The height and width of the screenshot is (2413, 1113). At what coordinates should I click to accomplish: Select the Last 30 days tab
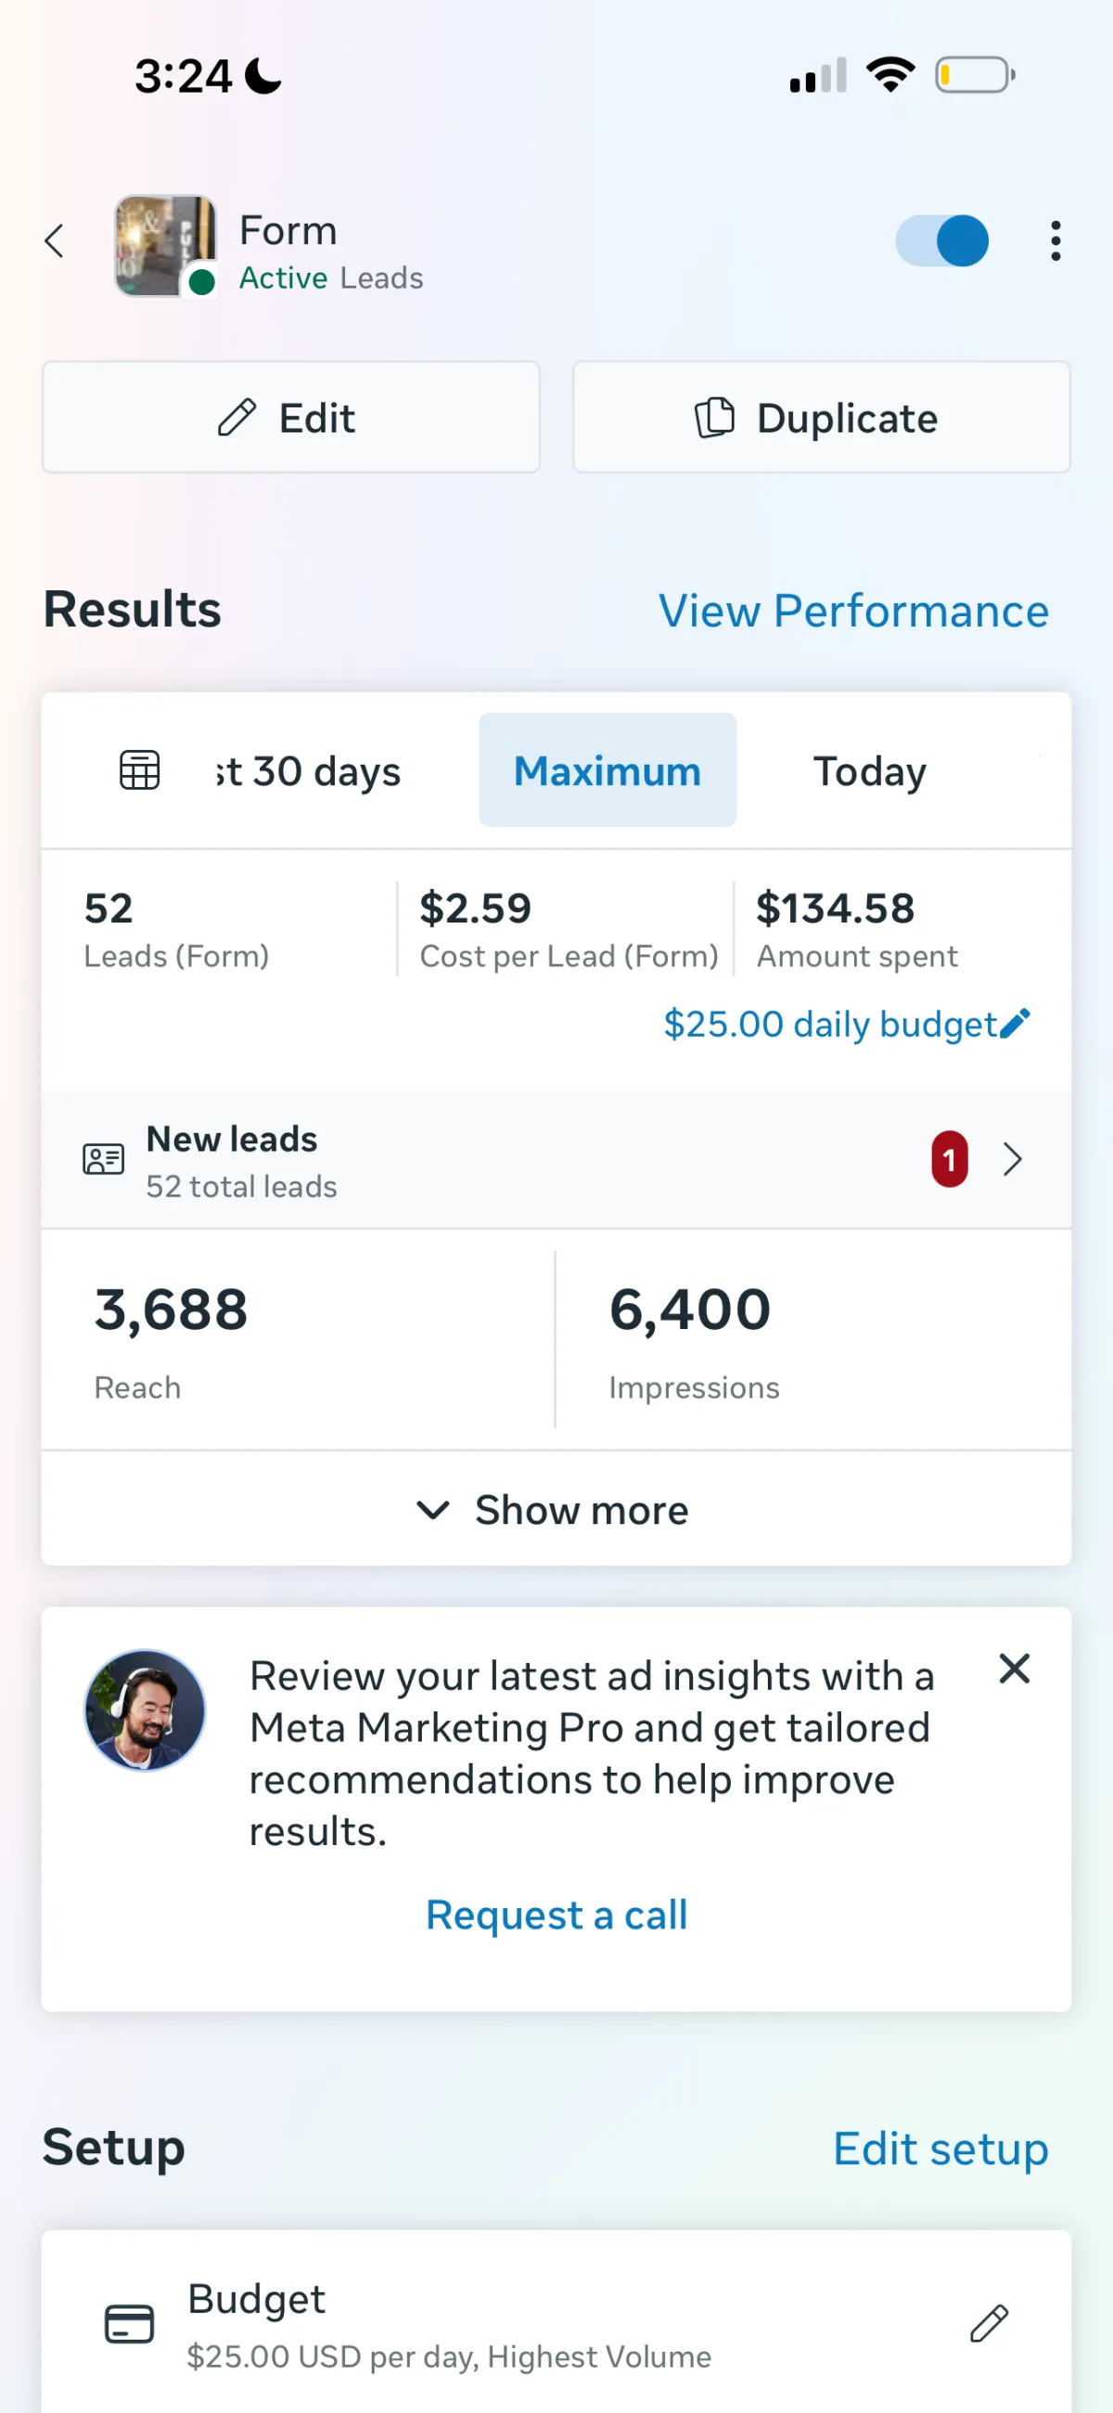click(309, 770)
